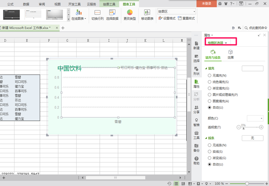Open the 云服务 ribbon tab
Screen dimensions: 269x186
91,4
